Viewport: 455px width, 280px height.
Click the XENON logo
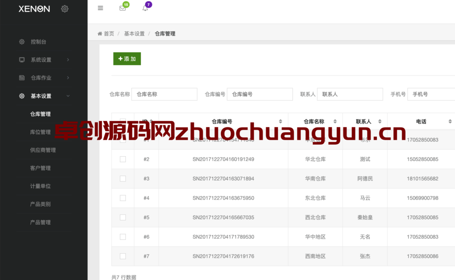(34, 9)
